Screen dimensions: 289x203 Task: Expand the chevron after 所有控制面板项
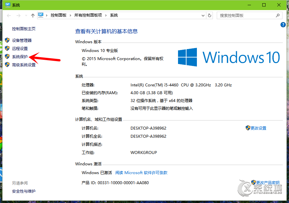pos(106,16)
